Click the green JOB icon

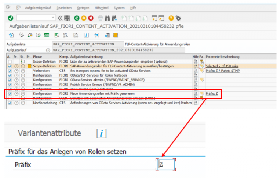tap(47, 35)
